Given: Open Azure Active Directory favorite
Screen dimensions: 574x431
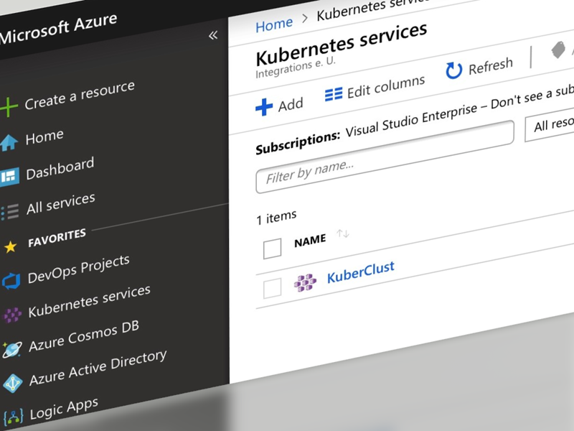Looking at the screenshot, I should click(98, 368).
